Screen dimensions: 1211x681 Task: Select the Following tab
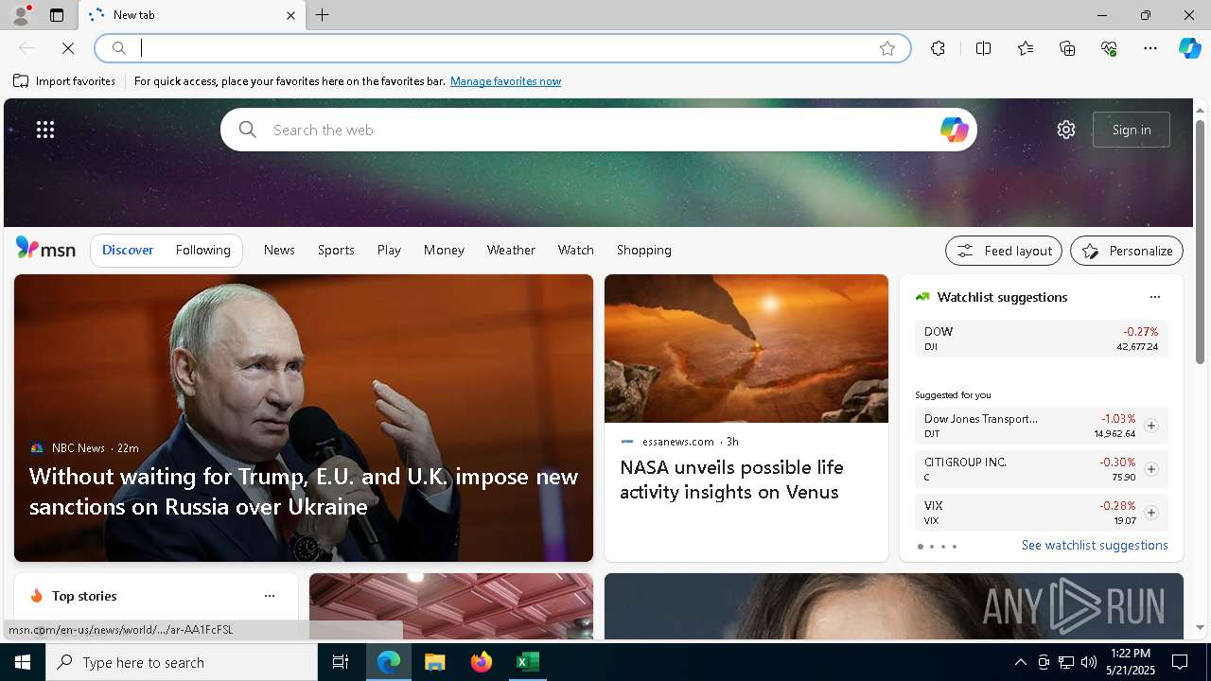(203, 250)
